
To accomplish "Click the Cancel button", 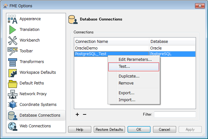I will pyautogui.click(x=164, y=129).
